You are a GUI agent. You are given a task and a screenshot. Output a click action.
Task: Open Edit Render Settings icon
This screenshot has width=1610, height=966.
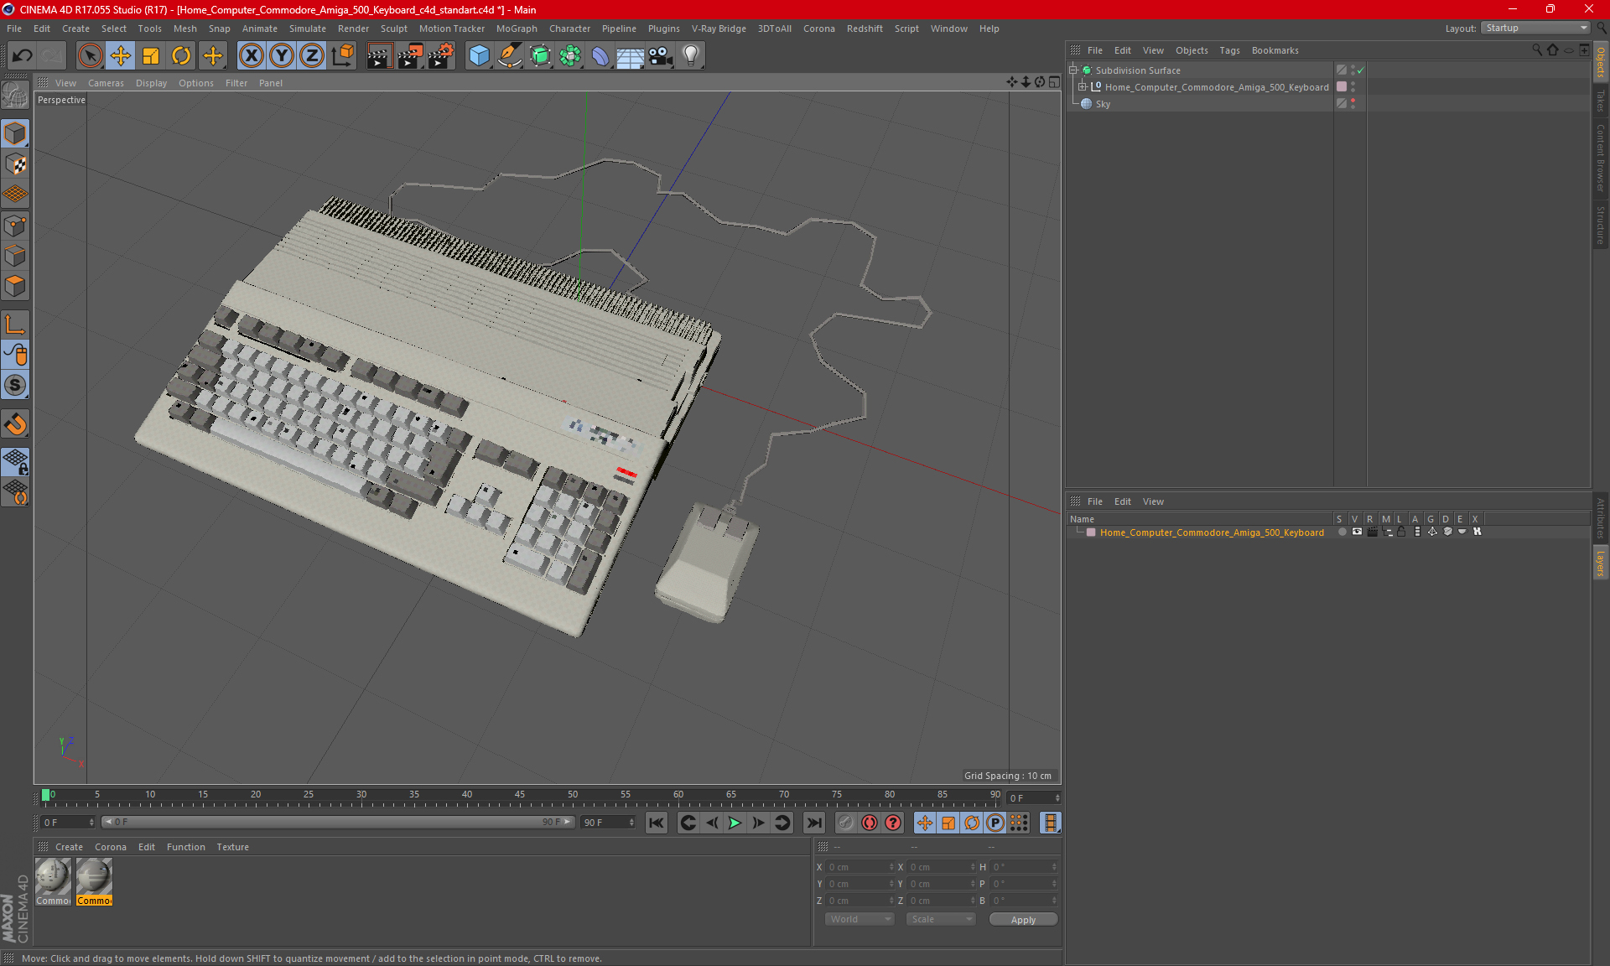pyautogui.click(x=441, y=56)
